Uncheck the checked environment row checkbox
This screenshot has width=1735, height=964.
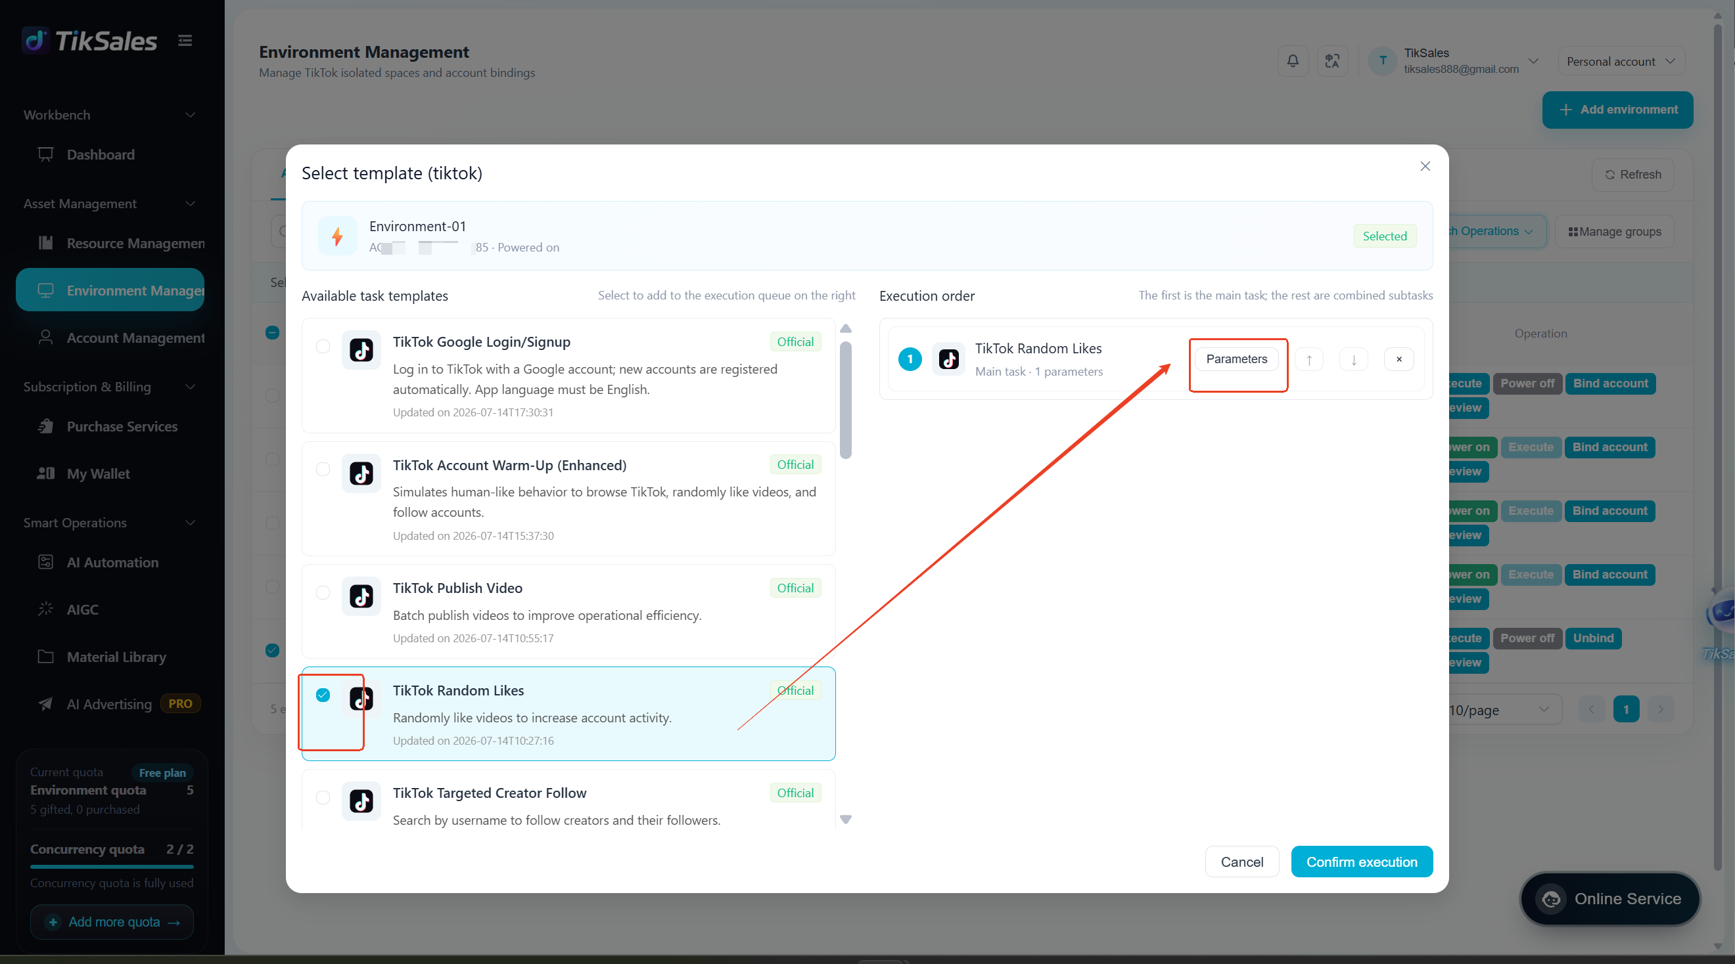pos(272,650)
